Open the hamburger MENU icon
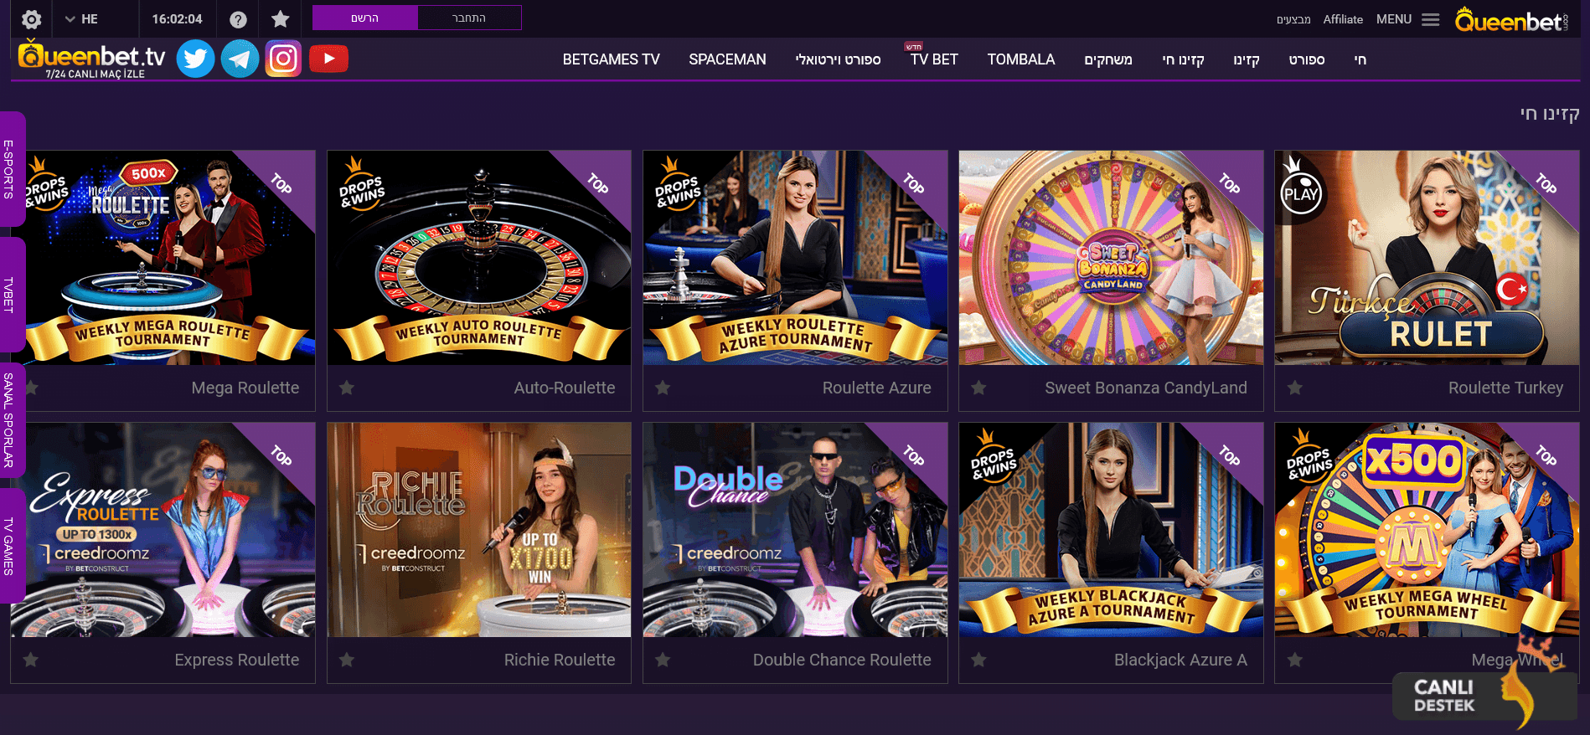This screenshot has width=1590, height=735. (x=1431, y=19)
